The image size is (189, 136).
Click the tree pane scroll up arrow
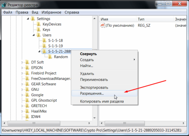tap(94, 18)
